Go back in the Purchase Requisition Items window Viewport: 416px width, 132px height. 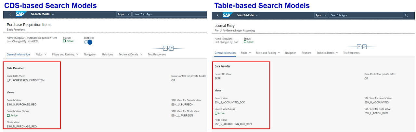pos(10,14)
